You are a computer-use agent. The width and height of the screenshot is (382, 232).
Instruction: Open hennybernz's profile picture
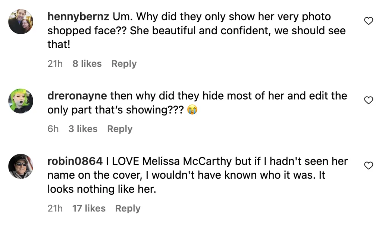point(21,22)
